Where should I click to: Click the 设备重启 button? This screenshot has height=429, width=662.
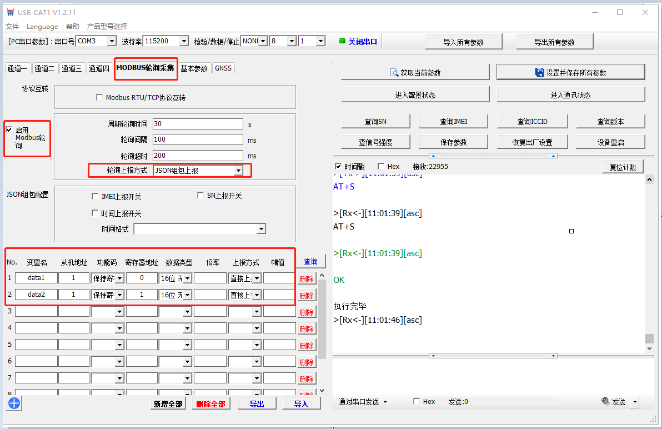point(610,142)
